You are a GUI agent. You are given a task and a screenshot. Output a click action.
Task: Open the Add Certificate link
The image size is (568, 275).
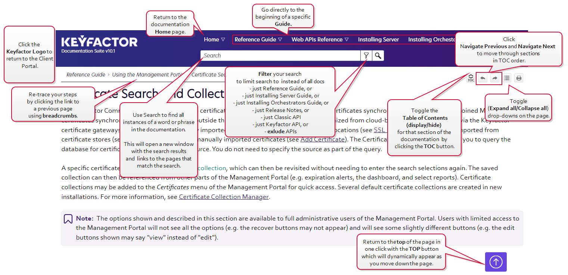322,140
